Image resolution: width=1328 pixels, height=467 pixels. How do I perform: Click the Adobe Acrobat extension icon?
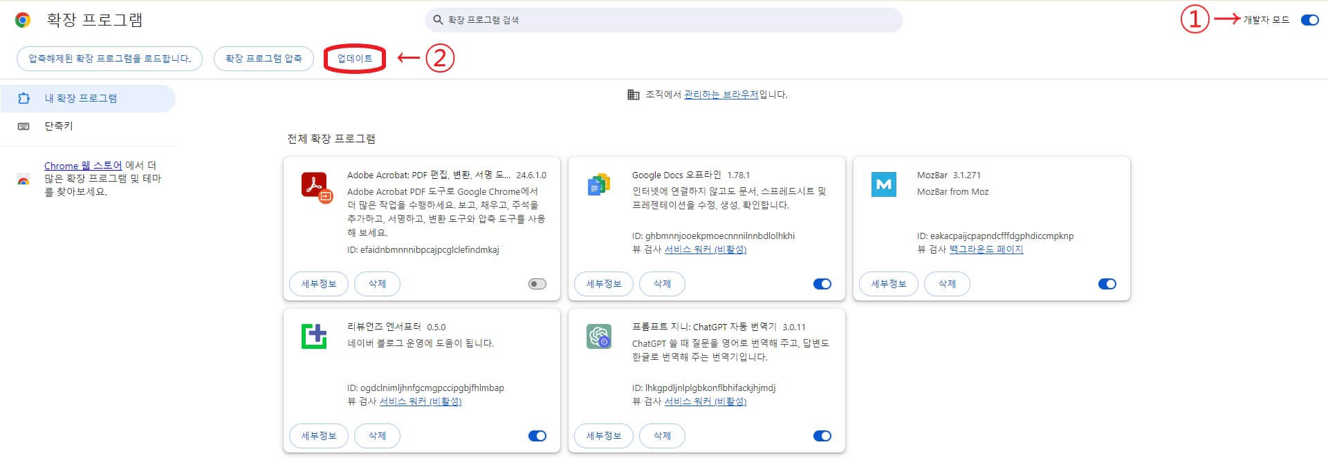[x=317, y=187]
